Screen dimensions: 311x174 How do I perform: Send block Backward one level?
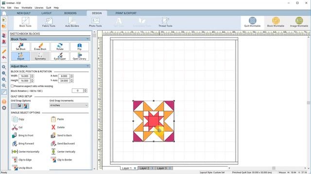point(63,144)
